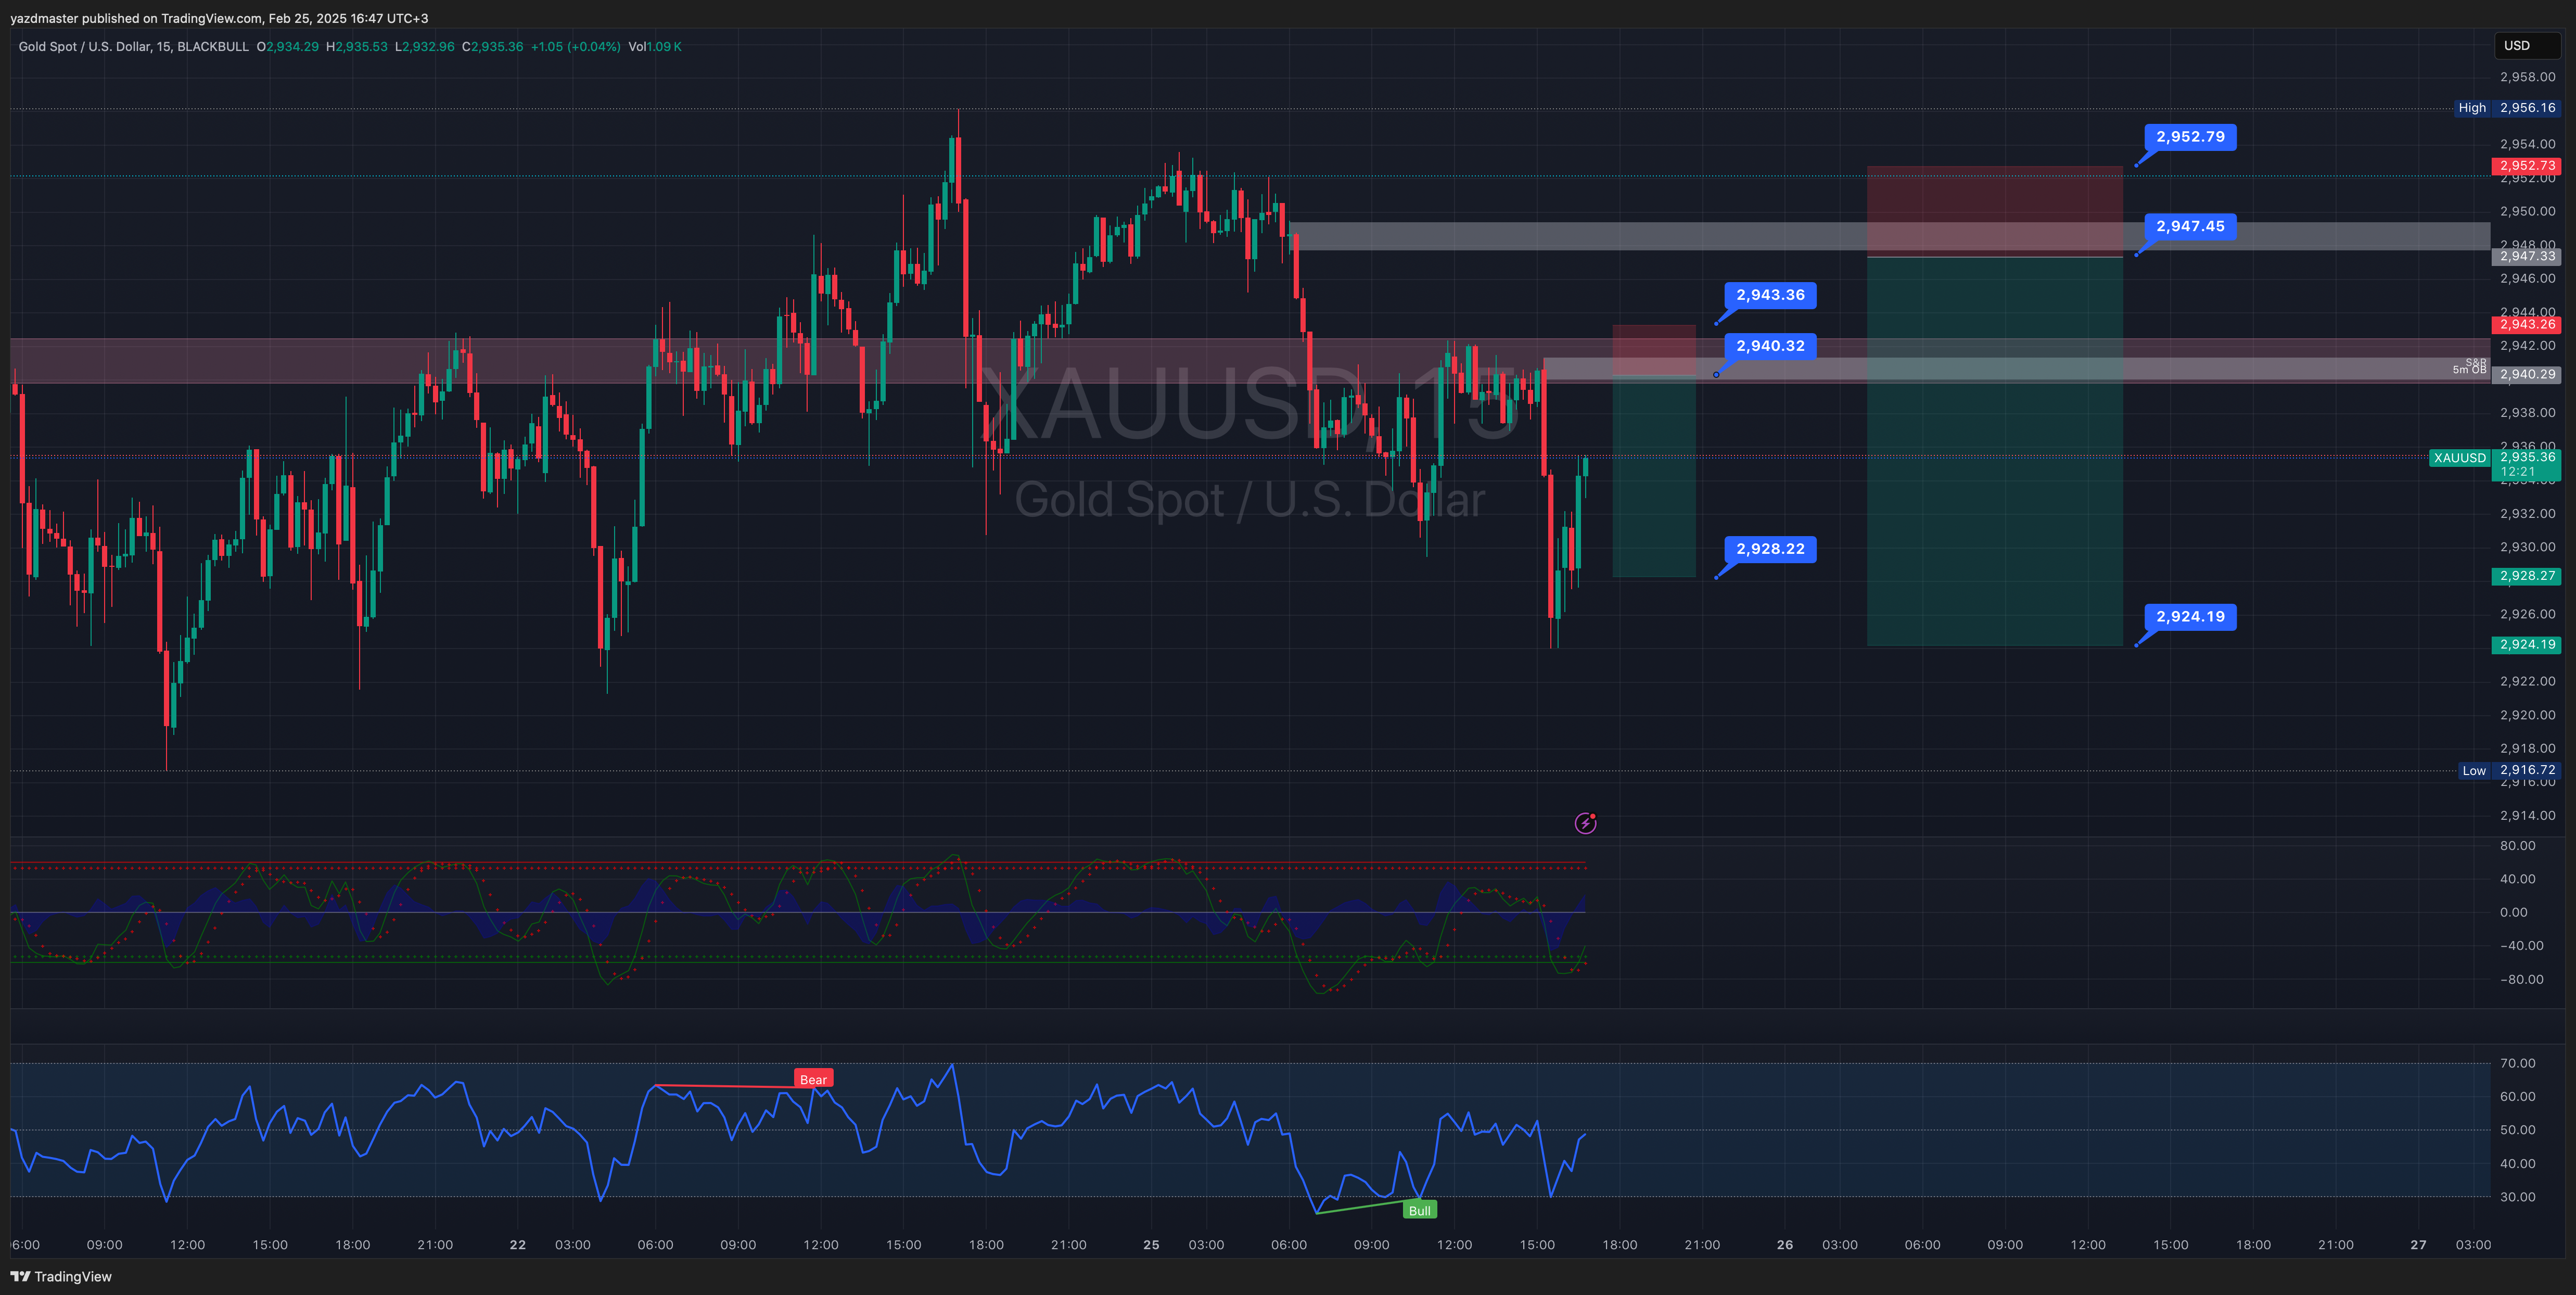
Task: Click the 5m OB zone text label
Action: pos(2469,370)
